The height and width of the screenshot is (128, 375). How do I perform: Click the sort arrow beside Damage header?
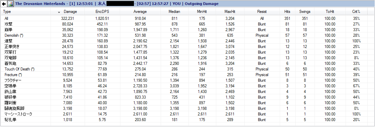[x=59, y=12]
